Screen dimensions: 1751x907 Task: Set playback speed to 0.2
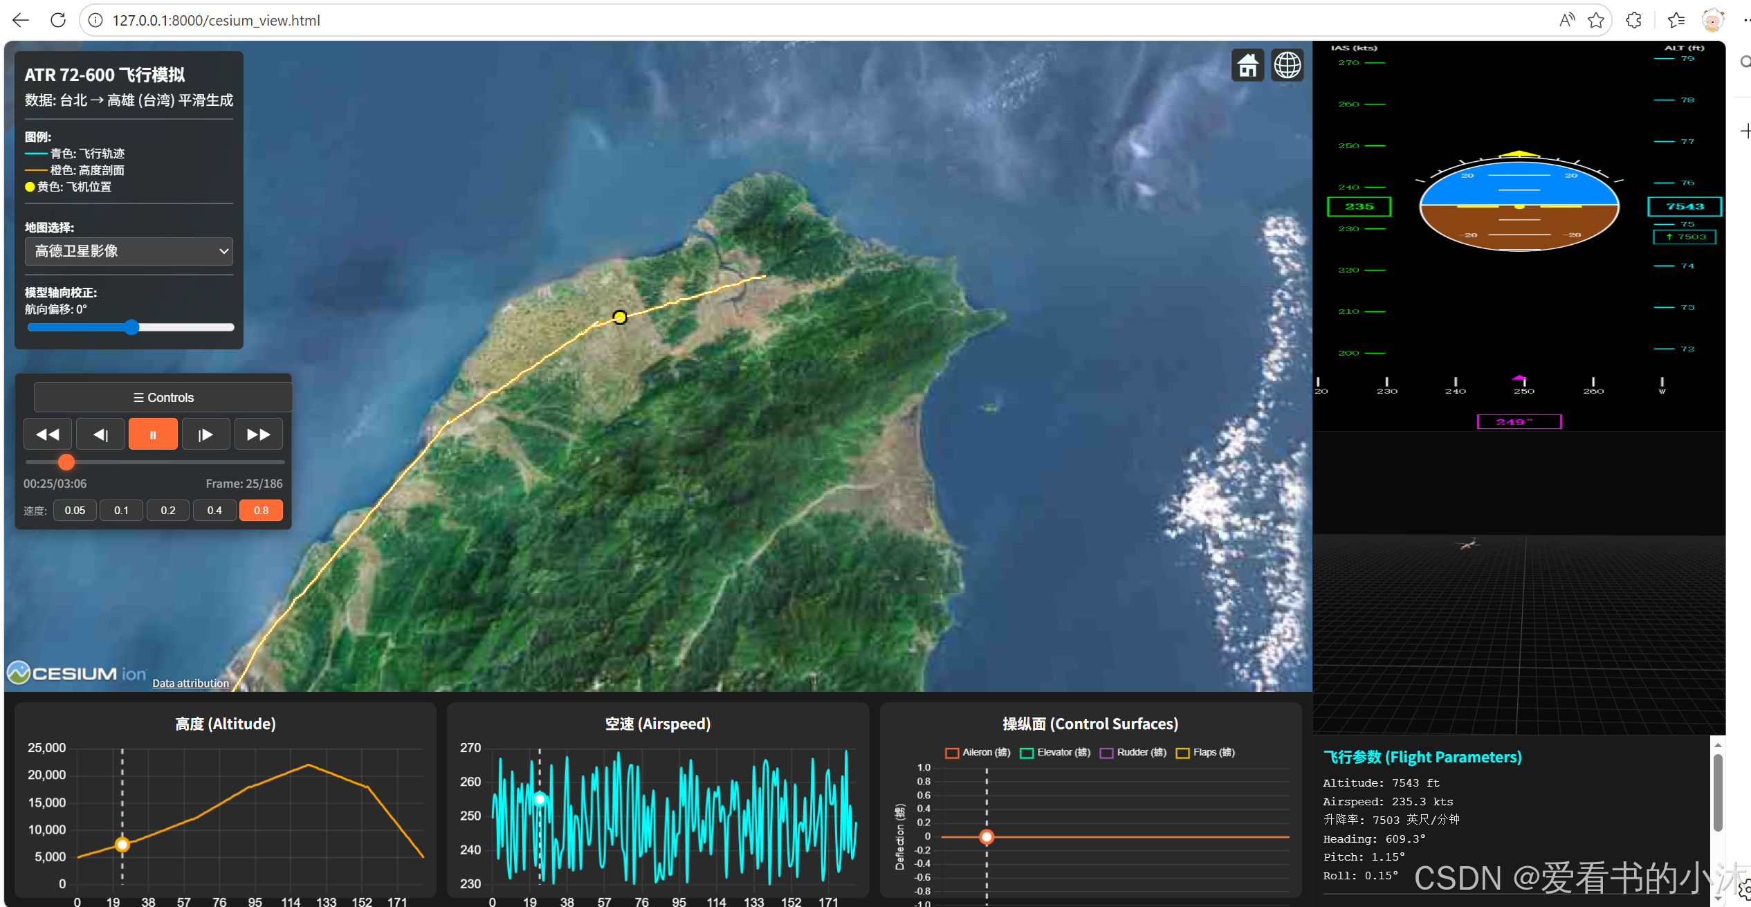[x=168, y=511]
